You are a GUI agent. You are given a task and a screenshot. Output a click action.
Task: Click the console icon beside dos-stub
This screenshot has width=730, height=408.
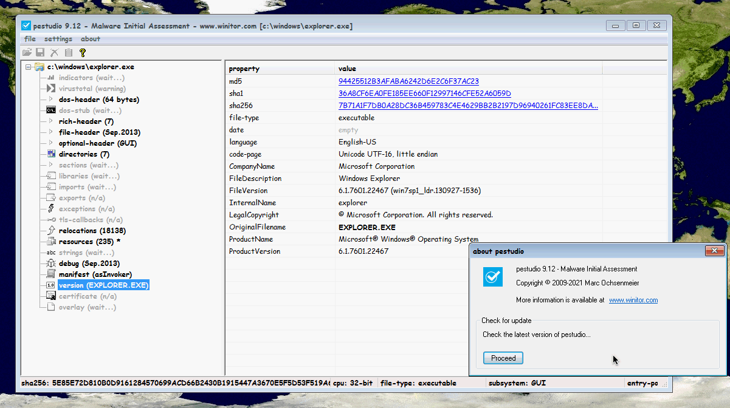pos(51,110)
